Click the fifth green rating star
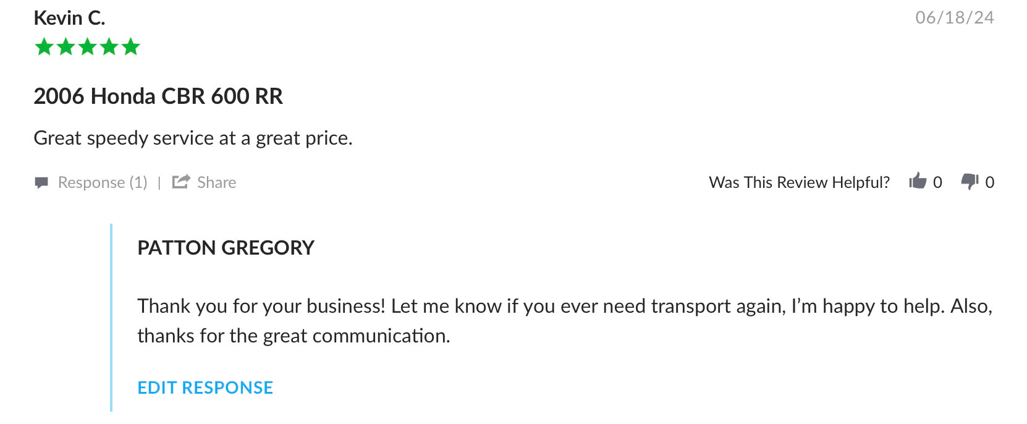Screen dimensions: 1027x424 [x=131, y=47]
